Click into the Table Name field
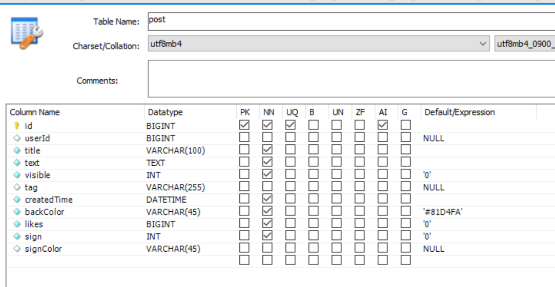The image size is (555, 287). click(x=352, y=21)
